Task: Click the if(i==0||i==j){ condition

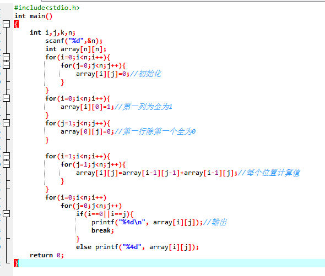Action: (105, 214)
